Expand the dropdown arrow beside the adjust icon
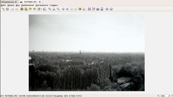 pyautogui.click(x=41, y=9)
